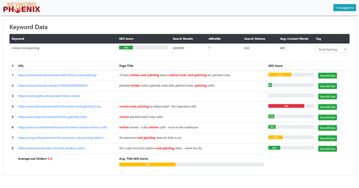Click the green 28% keyword SEO score bar
This screenshot has width=359, height=188.
[x=143, y=48]
